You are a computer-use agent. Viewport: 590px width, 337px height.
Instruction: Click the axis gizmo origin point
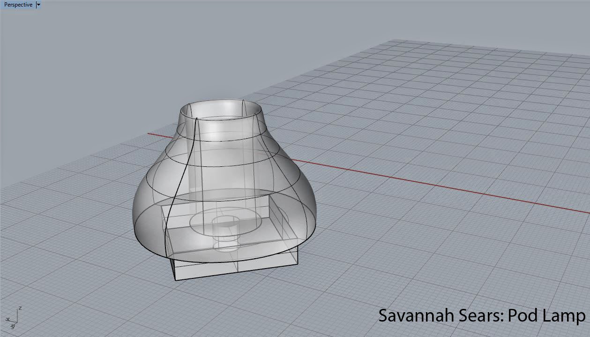click(x=17, y=322)
